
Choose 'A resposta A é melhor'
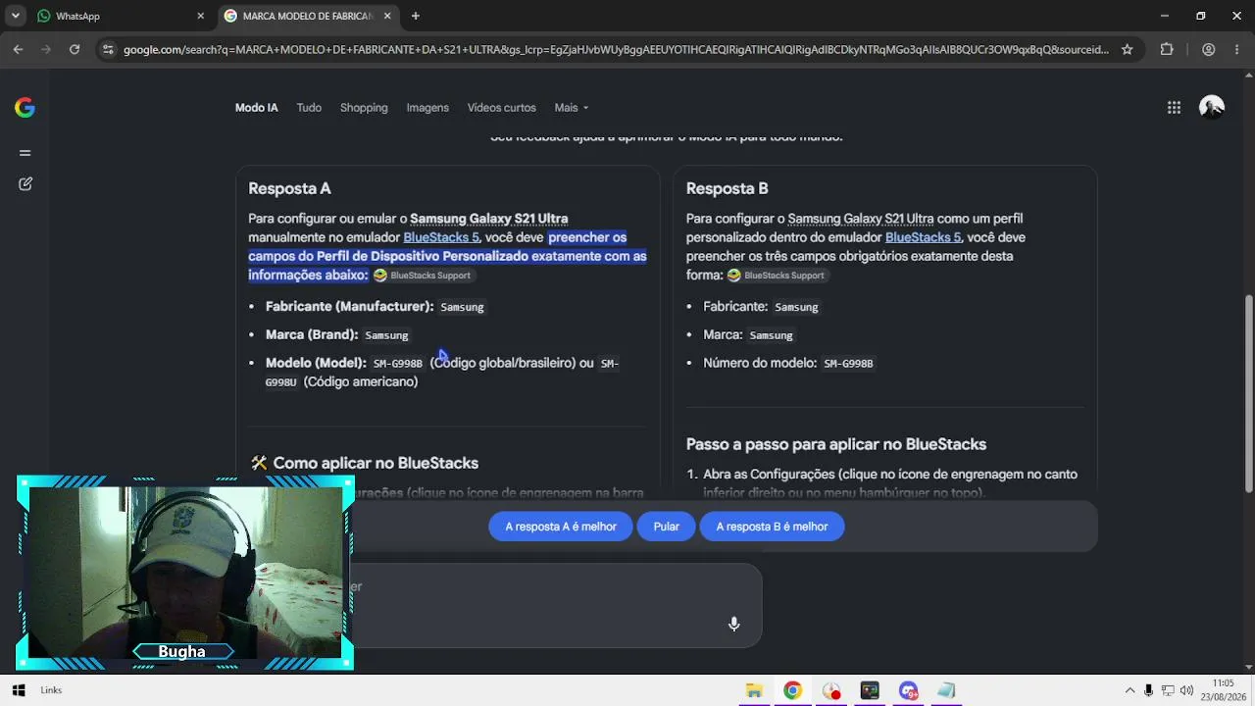coord(561,527)
